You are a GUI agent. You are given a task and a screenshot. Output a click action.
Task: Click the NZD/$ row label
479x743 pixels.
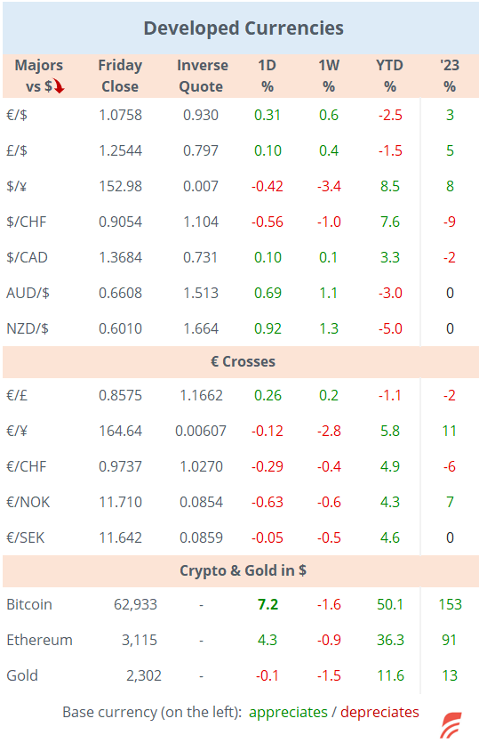[x=28, y=328]
